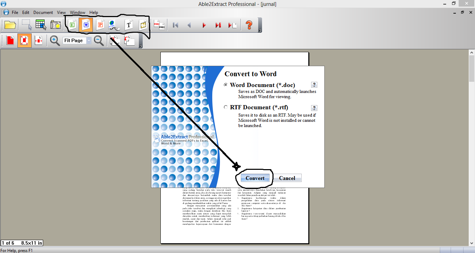Rotate page clockwise icon
Image resolution: width=475 pixels, height=253 pixels.
[x=116, y=41]
